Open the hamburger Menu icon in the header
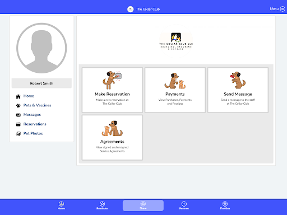 coord(283,9)
